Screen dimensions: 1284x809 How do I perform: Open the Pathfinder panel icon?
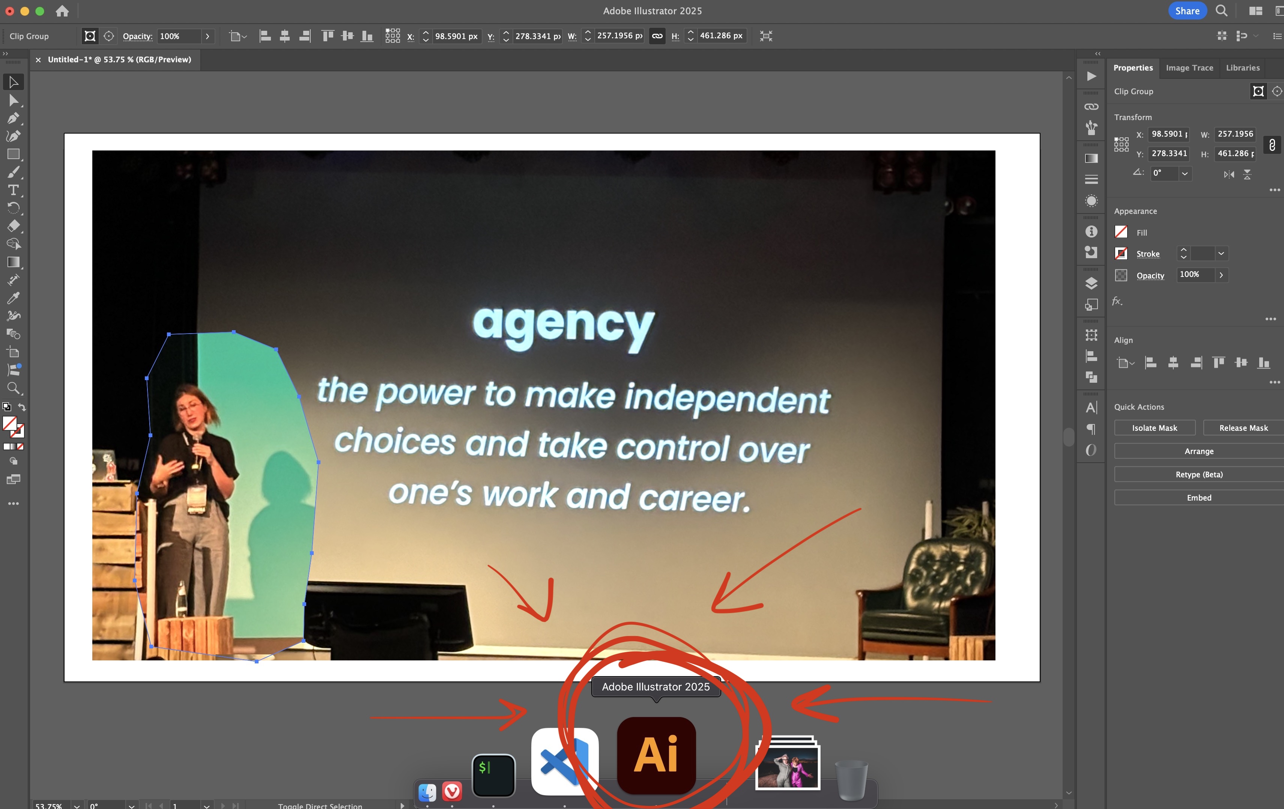coord(1092,377)
